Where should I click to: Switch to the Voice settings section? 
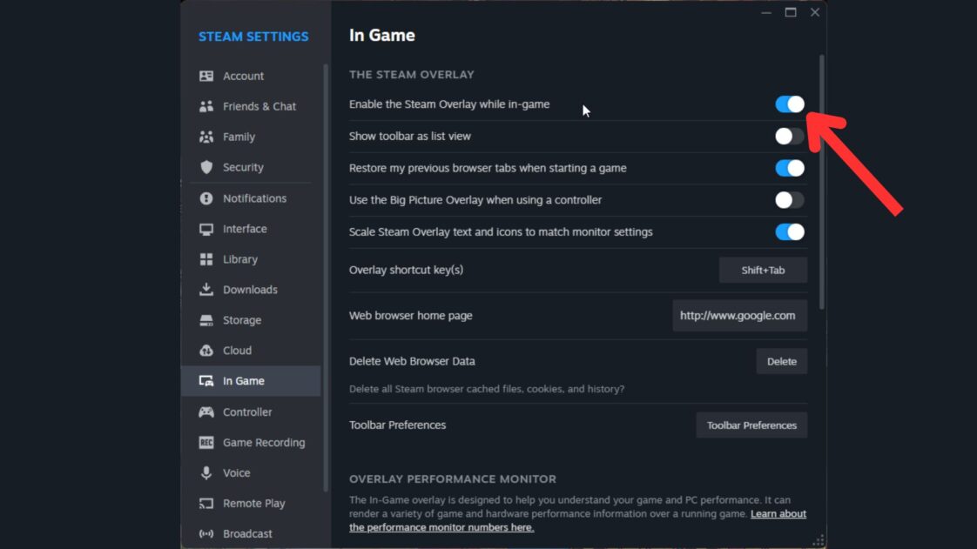[x=235, y=472]
